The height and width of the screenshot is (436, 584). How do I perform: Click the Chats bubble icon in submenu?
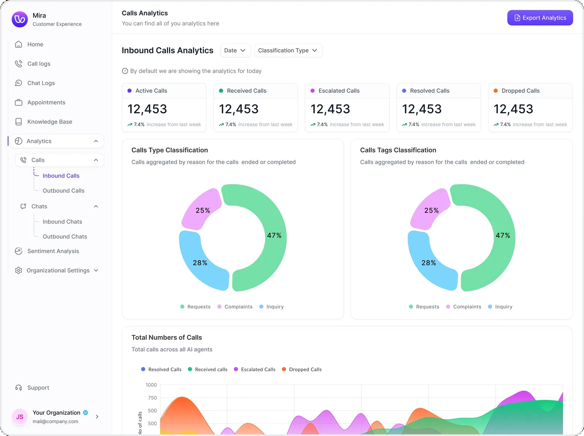tap(23, 206)
